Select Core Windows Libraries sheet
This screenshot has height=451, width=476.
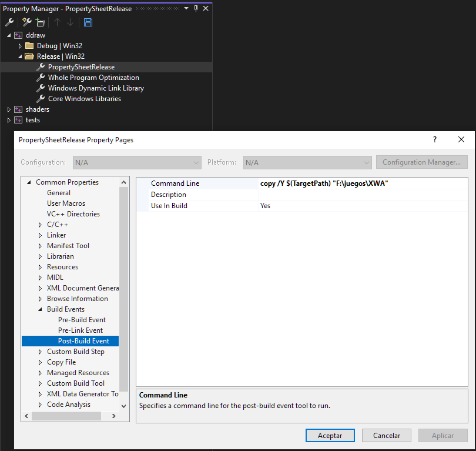point(85,99)
